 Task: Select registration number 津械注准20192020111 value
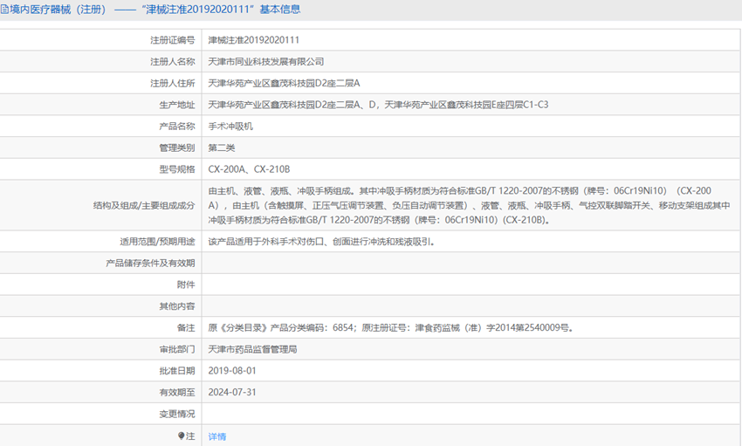254,40
